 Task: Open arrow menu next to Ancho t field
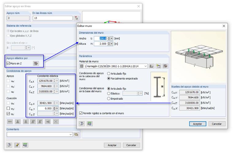click(x=112, y=38)
